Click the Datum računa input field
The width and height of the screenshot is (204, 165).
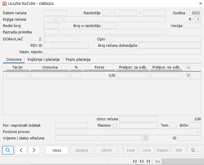point(55,13)
